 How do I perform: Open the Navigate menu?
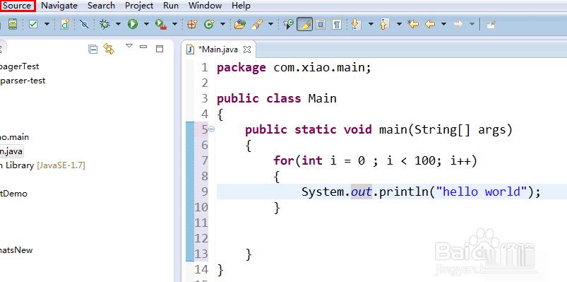point(59,6)
